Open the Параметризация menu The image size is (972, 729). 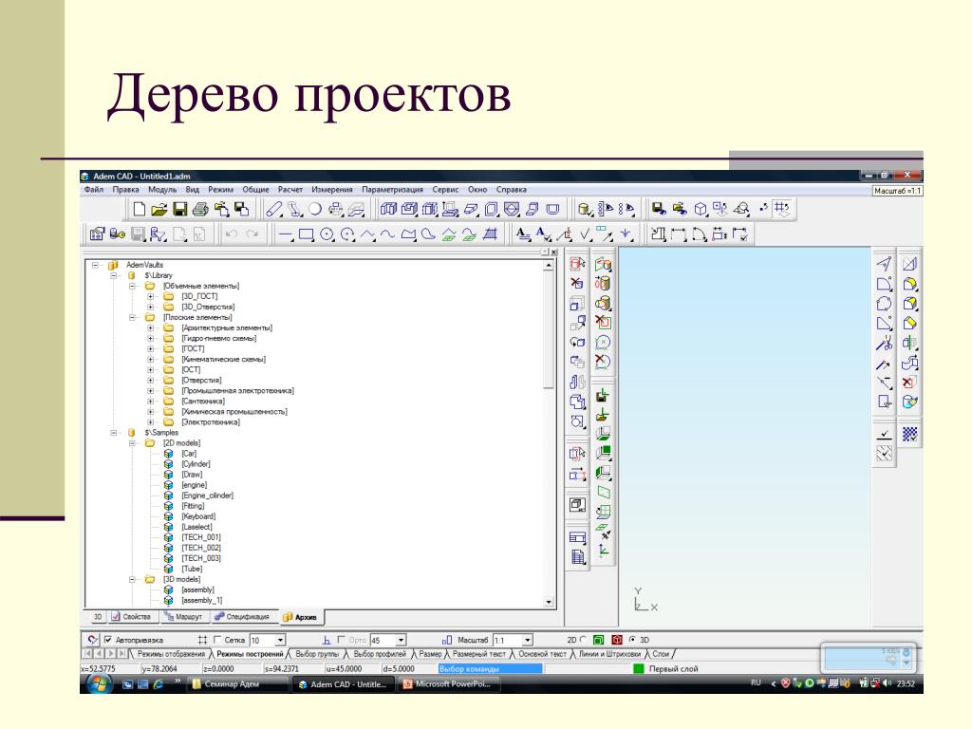(392, 190)
